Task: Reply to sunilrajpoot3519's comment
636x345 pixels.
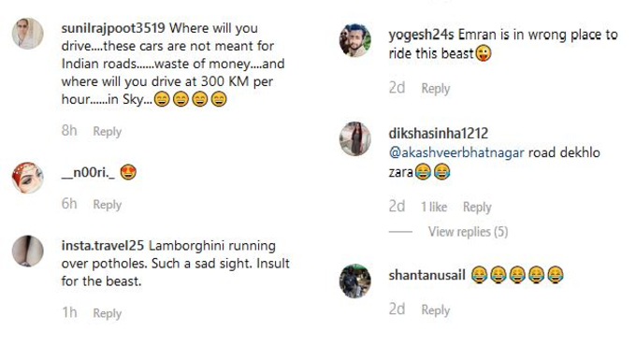Action: 107,131
